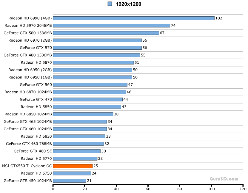Select the GeForce GTX 570 label
The height and width of the screenshot is (193, 248).
click(36, 48)
